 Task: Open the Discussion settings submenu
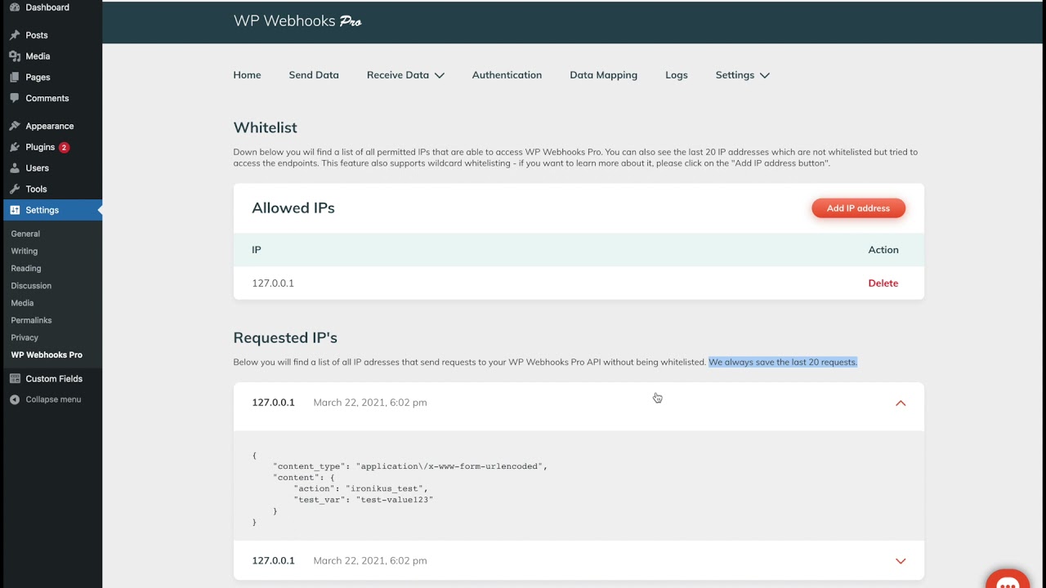pos(31,286)
